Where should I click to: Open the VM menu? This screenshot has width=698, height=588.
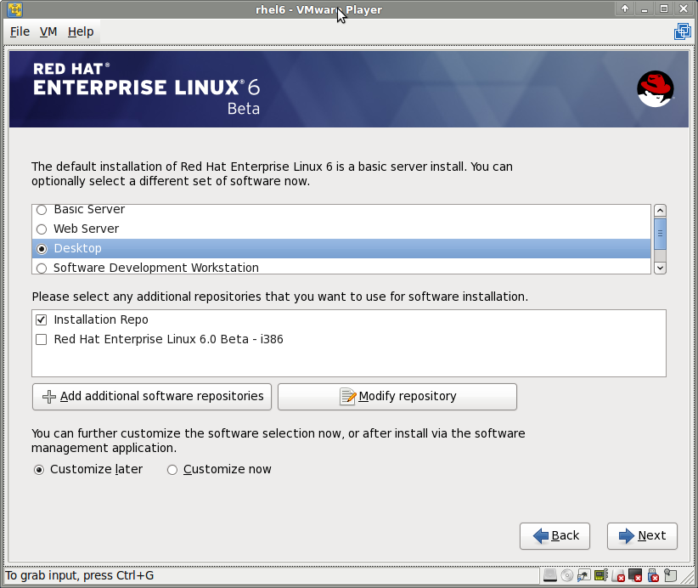(x=48, y=31)
